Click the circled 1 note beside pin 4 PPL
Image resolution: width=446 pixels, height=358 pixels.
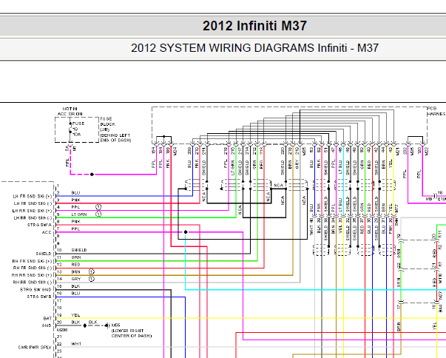point(98,206)
